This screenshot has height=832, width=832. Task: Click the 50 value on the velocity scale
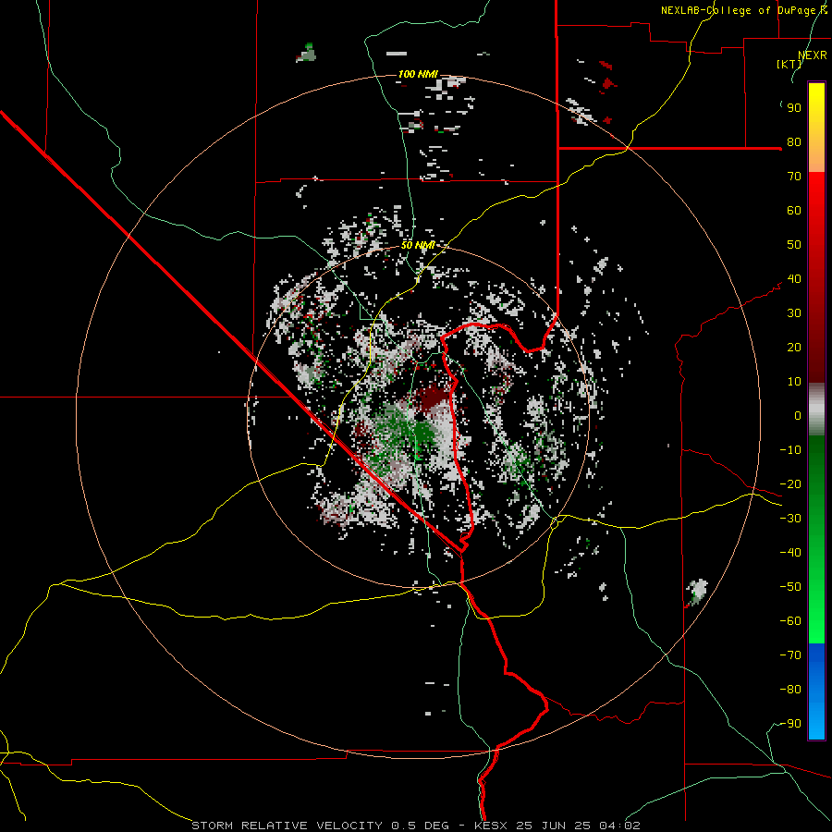794,245
